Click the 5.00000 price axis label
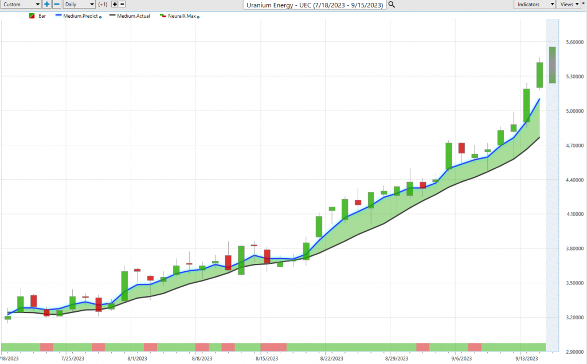 (574, 111)
